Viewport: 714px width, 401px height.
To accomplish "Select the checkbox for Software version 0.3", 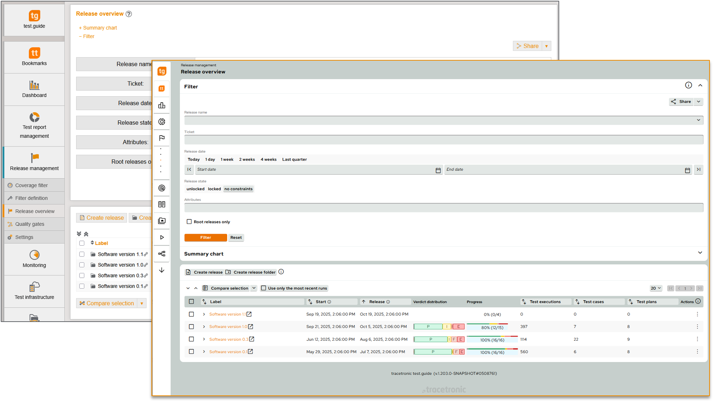I will 192,339.
